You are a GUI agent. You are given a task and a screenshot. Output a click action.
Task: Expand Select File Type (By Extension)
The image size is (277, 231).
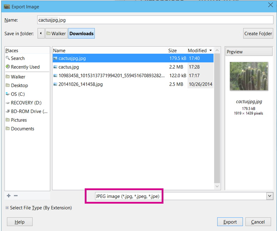(7, 208)
